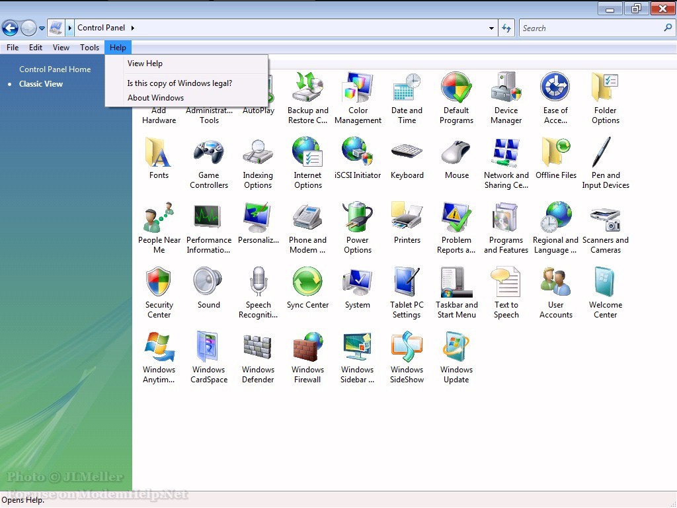Select About Windows from Help menu

tap(155, 98)
